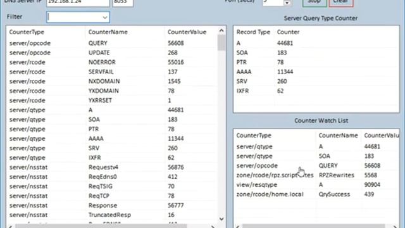
Task: Select the SERVFAIL counter row
Action: (112, 72)
